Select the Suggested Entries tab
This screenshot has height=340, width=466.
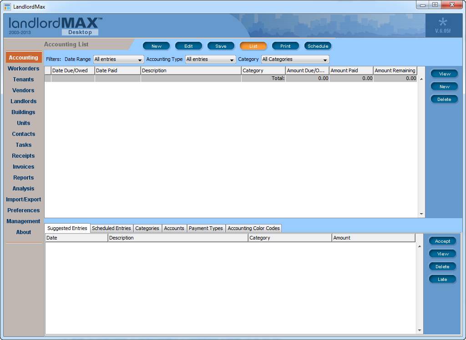point(67,228)
